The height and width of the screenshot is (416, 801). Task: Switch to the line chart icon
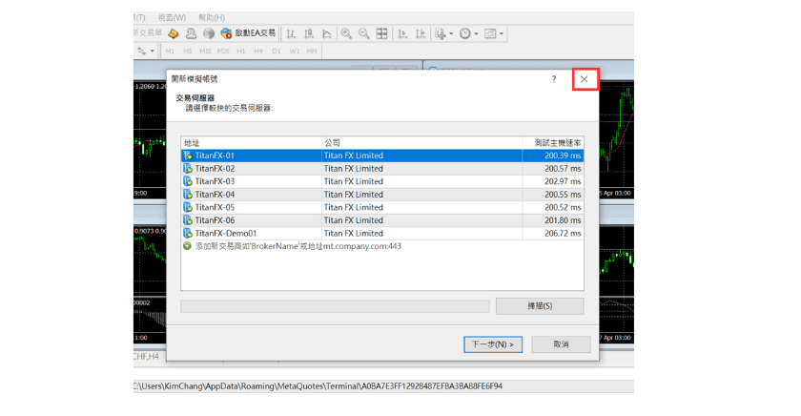tap(327, 33)
